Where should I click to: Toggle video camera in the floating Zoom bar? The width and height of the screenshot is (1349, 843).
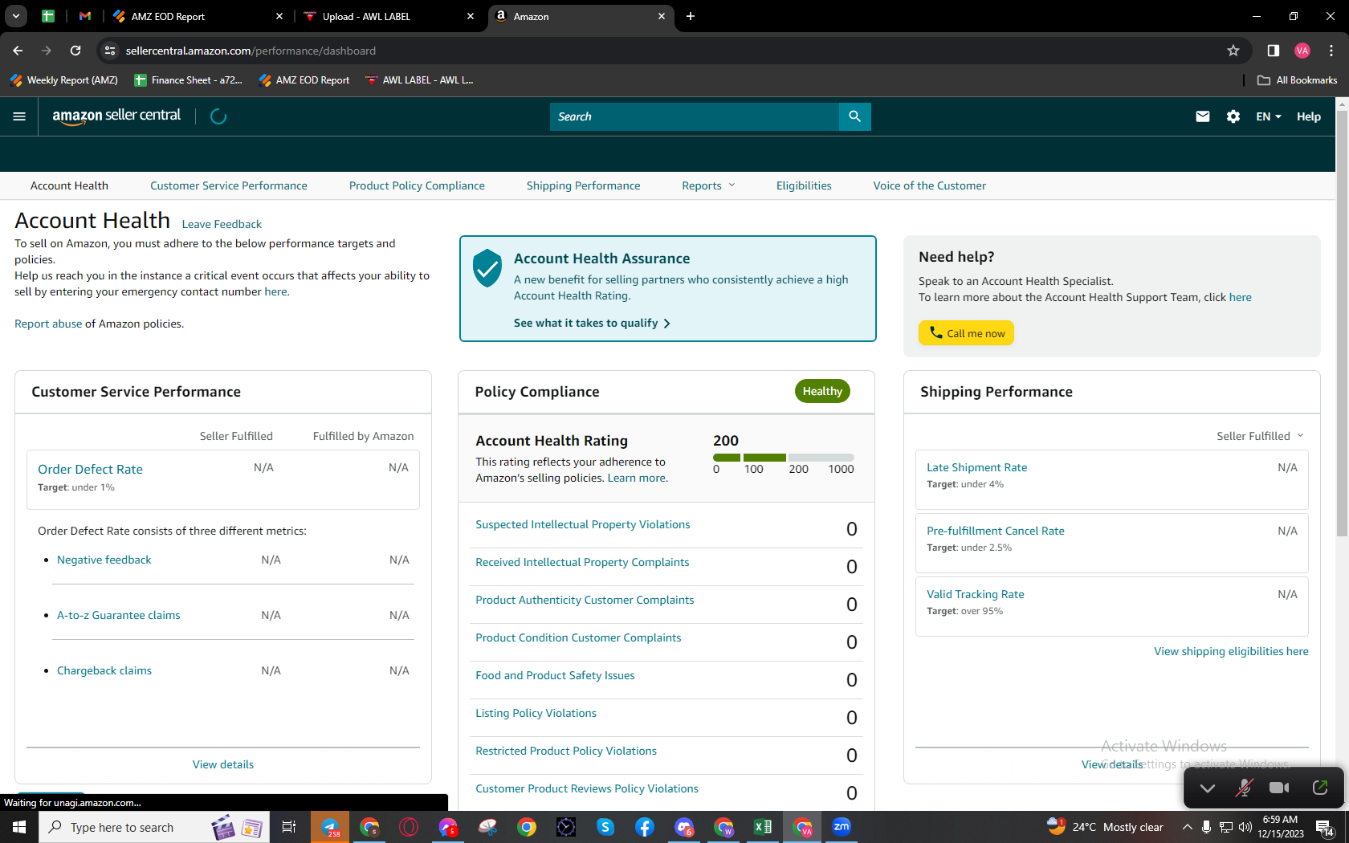click(1279, 788)
